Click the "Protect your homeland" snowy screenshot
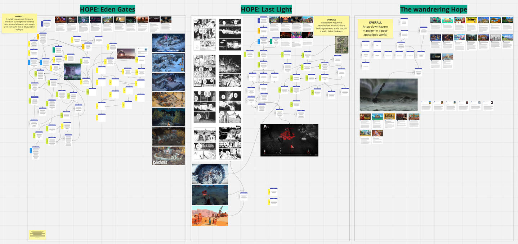Screen dimensions: 518x244 (x=169, y=43)
